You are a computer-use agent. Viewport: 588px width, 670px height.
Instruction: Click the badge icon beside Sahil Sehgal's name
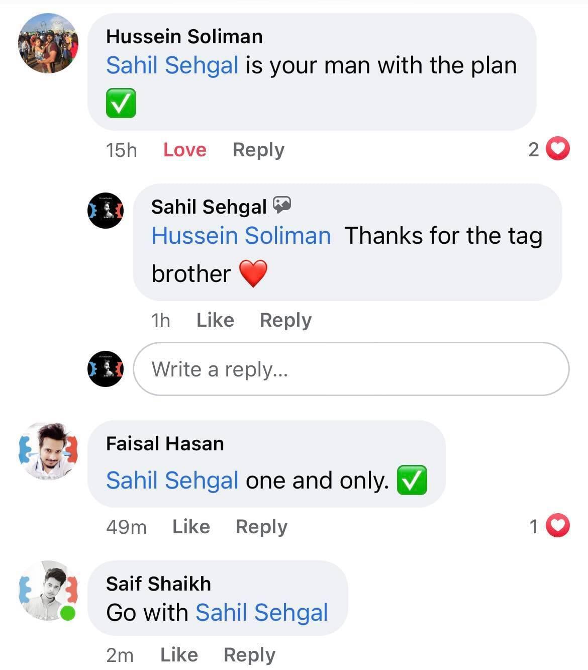click(282, 205)
